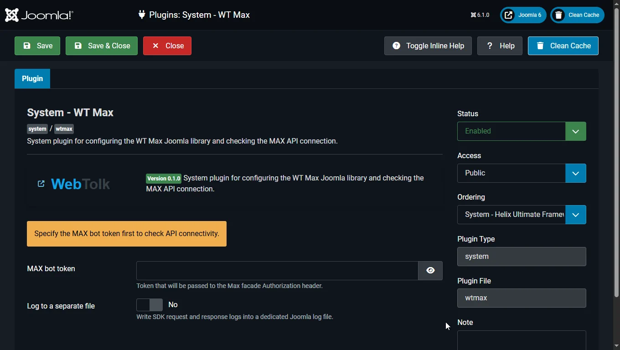Click the header Clean Cache trash pill
The image size is (620, 350).
577,15
